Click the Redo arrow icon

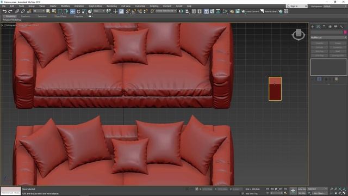click(10, 11)
